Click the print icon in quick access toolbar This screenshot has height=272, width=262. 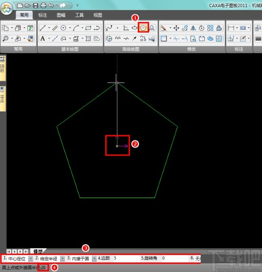(43, 5)
